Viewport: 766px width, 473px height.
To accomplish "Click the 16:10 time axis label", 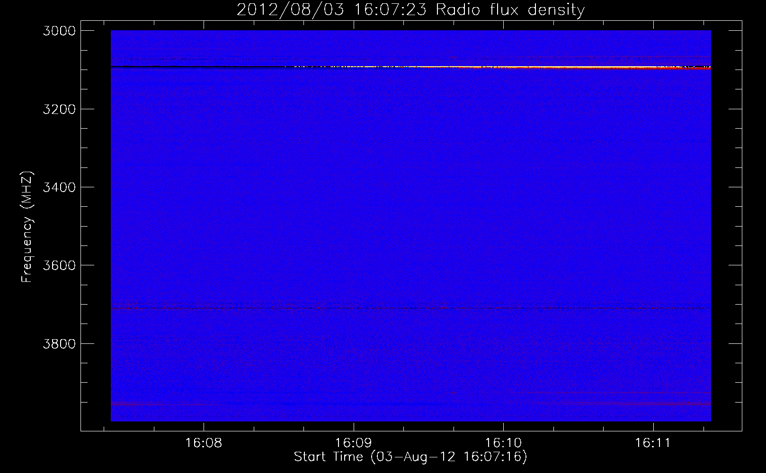I will [503, 443].
